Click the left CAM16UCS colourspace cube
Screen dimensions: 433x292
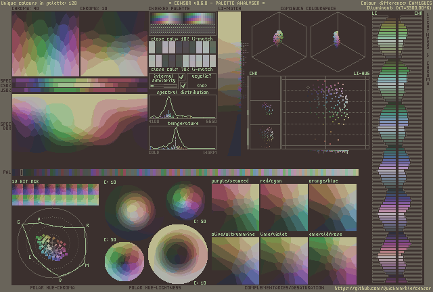coord(278,36)
